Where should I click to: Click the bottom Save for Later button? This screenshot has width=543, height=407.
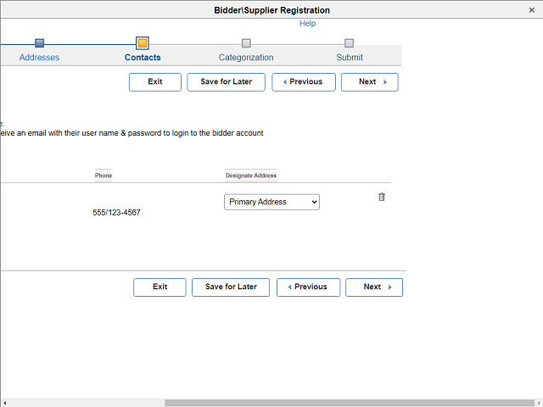point(231,287)
